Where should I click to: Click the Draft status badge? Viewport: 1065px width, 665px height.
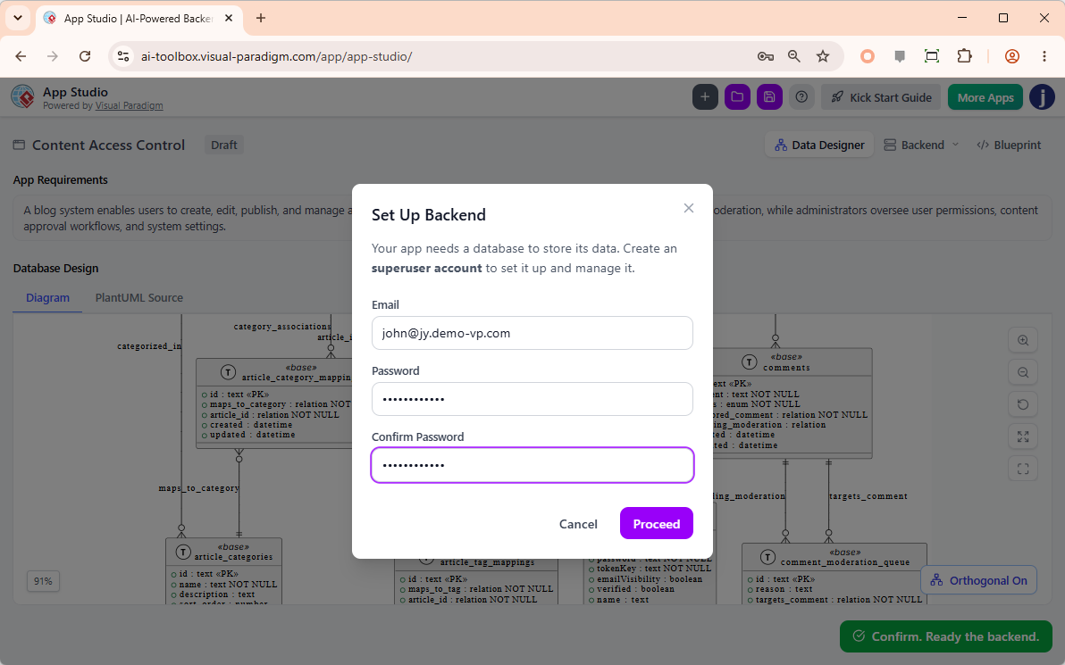[x=223, y=145]
